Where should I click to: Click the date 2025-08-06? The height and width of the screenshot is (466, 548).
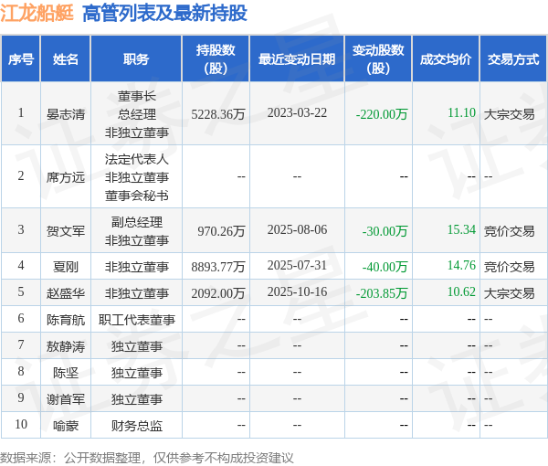297,229
